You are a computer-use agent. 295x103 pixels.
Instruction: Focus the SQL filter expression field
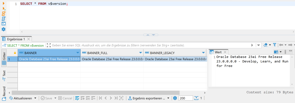click(150, 45)
